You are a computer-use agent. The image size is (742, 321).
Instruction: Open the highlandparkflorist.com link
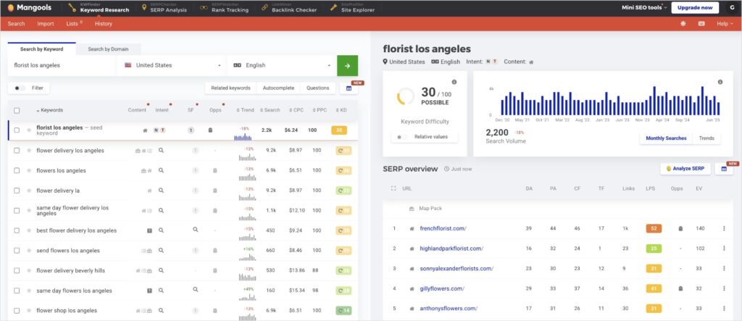click(x=451, y=249)
